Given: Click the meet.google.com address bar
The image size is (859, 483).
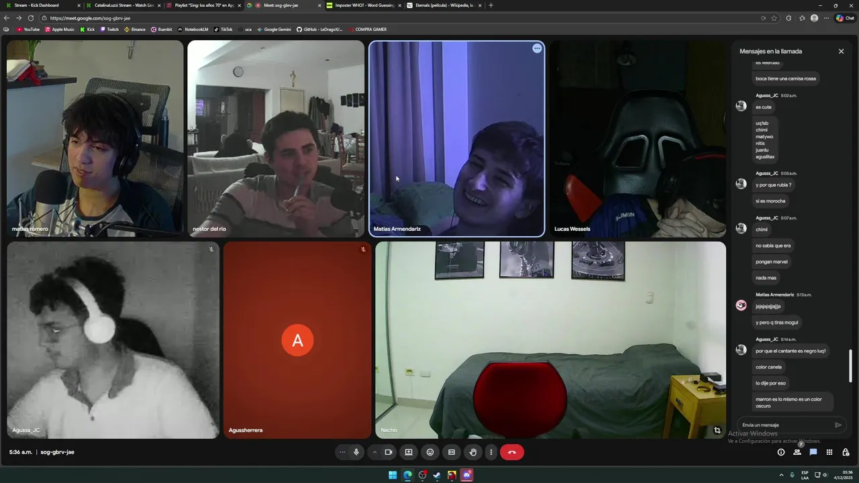Looking at the screenshot, I should (x=396, y=18).
